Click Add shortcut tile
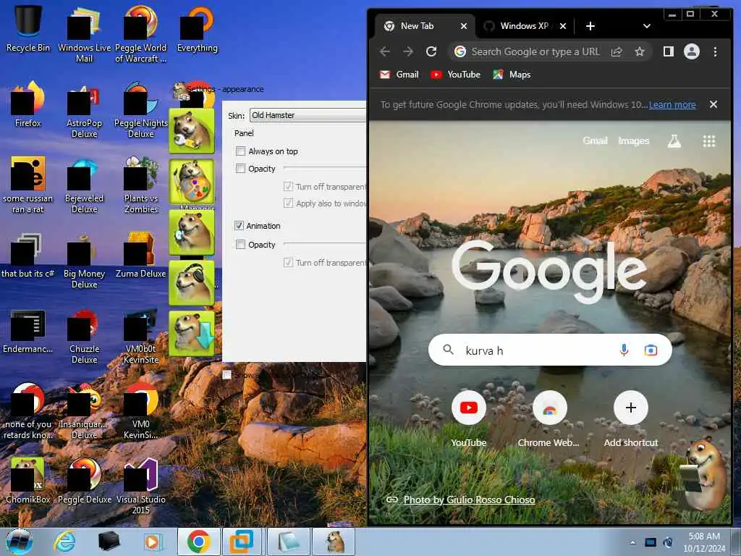 pyautogui.click(x=630, y=418)
